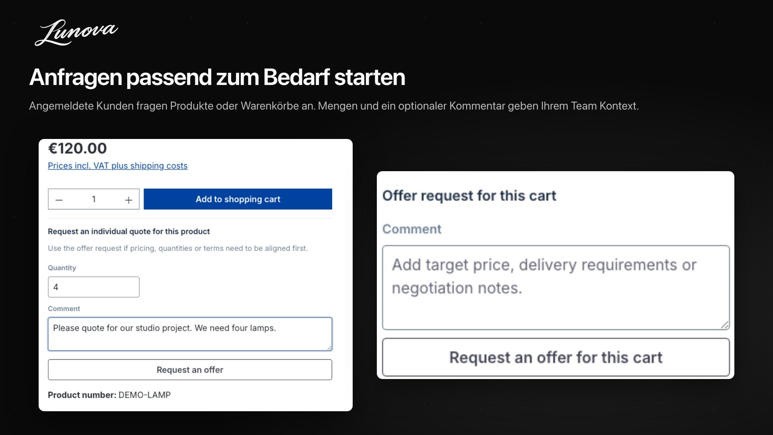Click the Quantity label above the input
773x435 pixels.
click(x=62, y=268)
